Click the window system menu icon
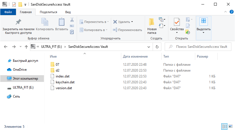 5,4
